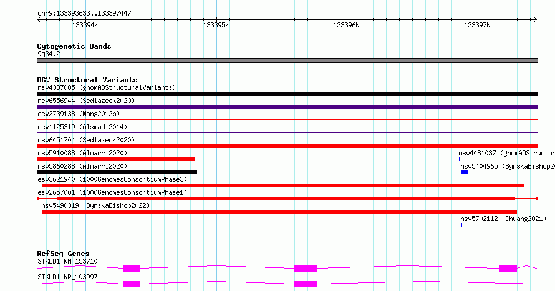
Task: Click the RefSeq Genes track heading
Action: 63,254
